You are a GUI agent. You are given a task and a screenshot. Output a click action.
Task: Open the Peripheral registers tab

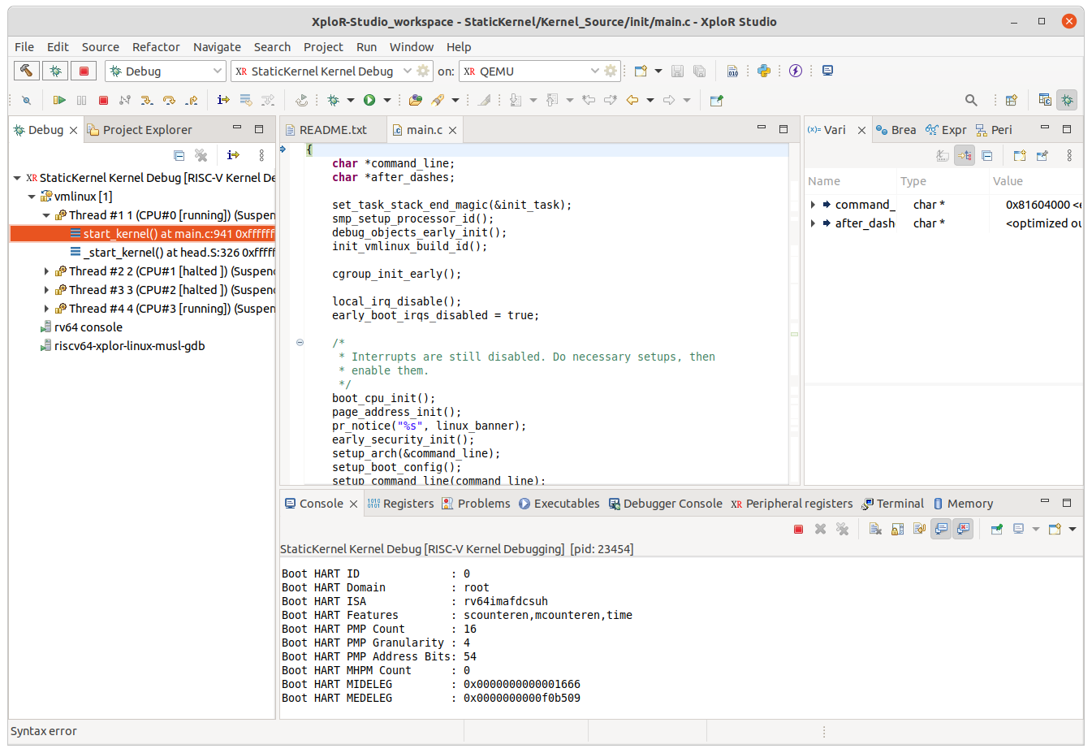(792, 504)
